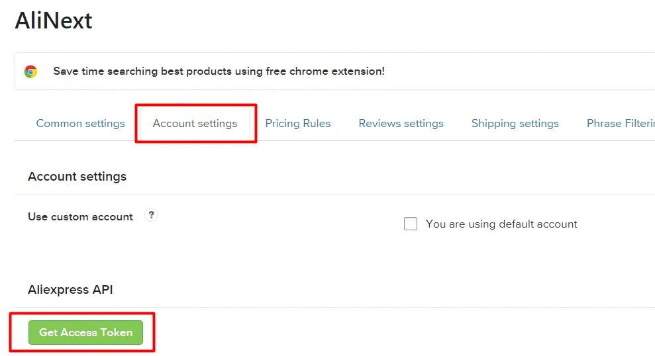This screenshot has width=655, height=356.
Task: Switch to the Common settings tab
Action: click(x=80, y=124)
